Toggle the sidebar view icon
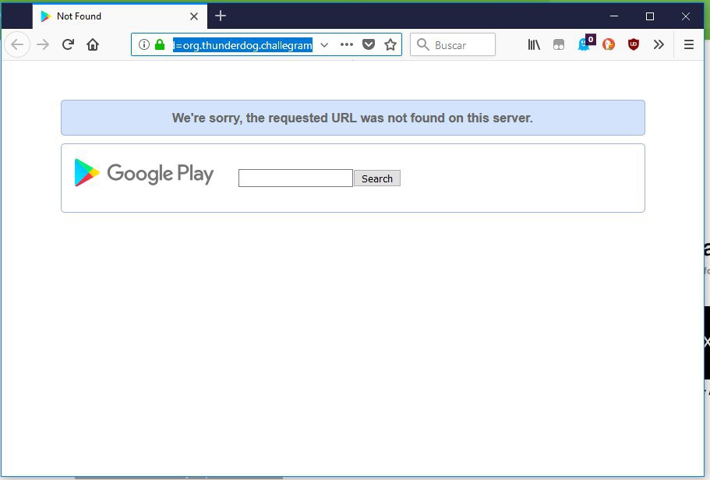Viewport: 710px width, 480px height. (x=558, y=45)
